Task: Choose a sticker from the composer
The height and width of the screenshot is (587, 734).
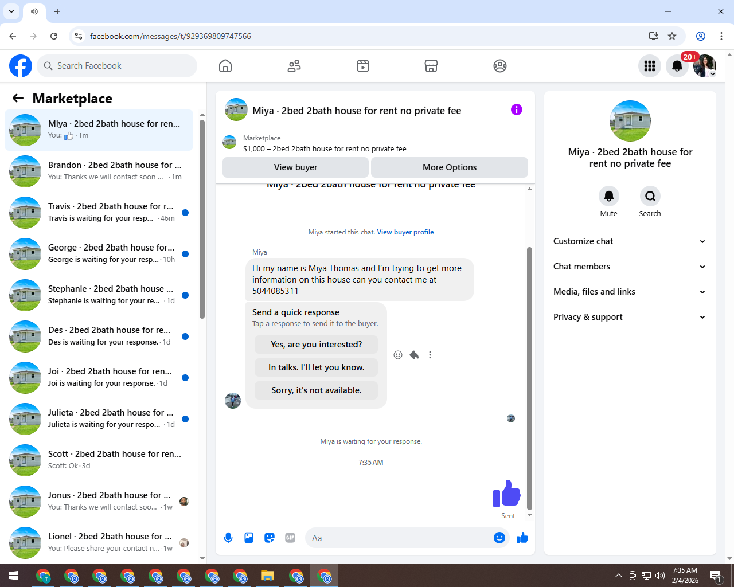Action: click(x=270, y=538)
